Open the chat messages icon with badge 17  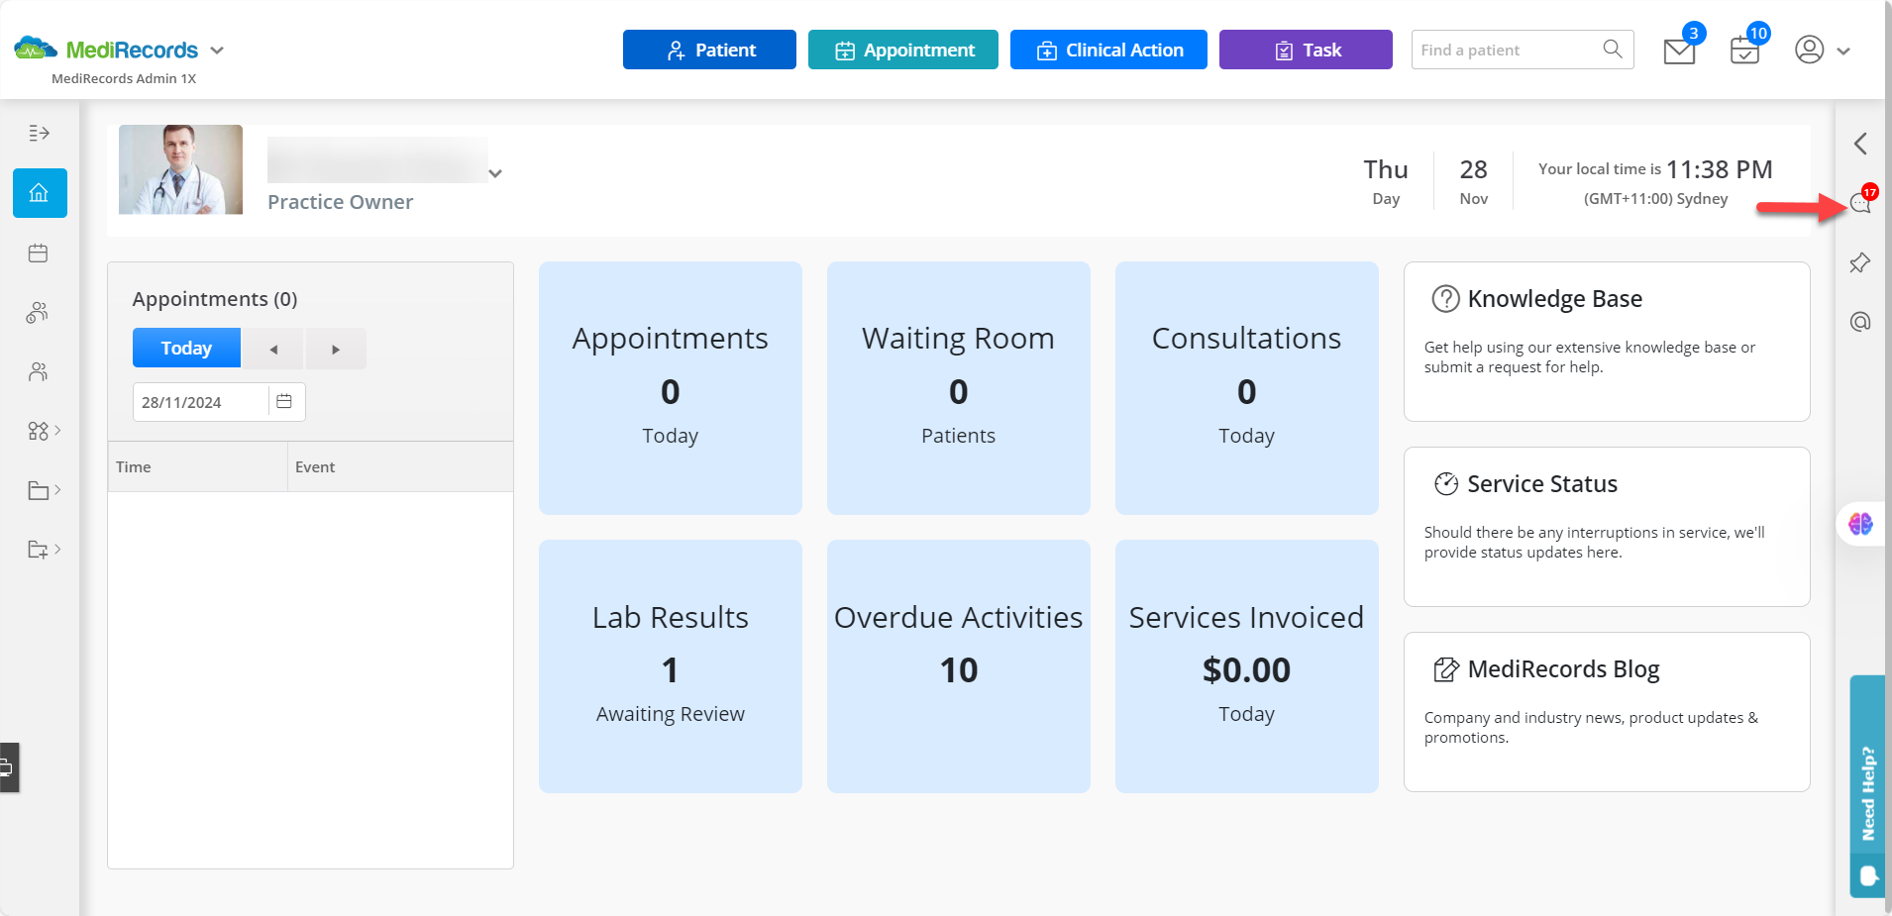(1860, 203)
